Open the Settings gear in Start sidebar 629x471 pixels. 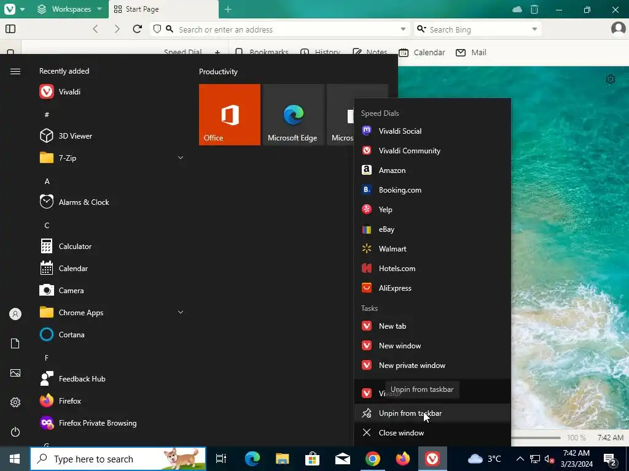pyautogui.click(x=15, y=402)
